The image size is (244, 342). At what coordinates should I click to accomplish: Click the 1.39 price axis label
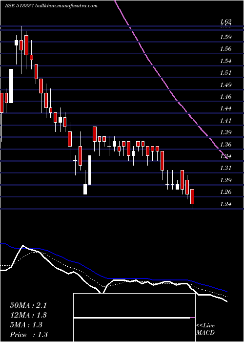225,132
